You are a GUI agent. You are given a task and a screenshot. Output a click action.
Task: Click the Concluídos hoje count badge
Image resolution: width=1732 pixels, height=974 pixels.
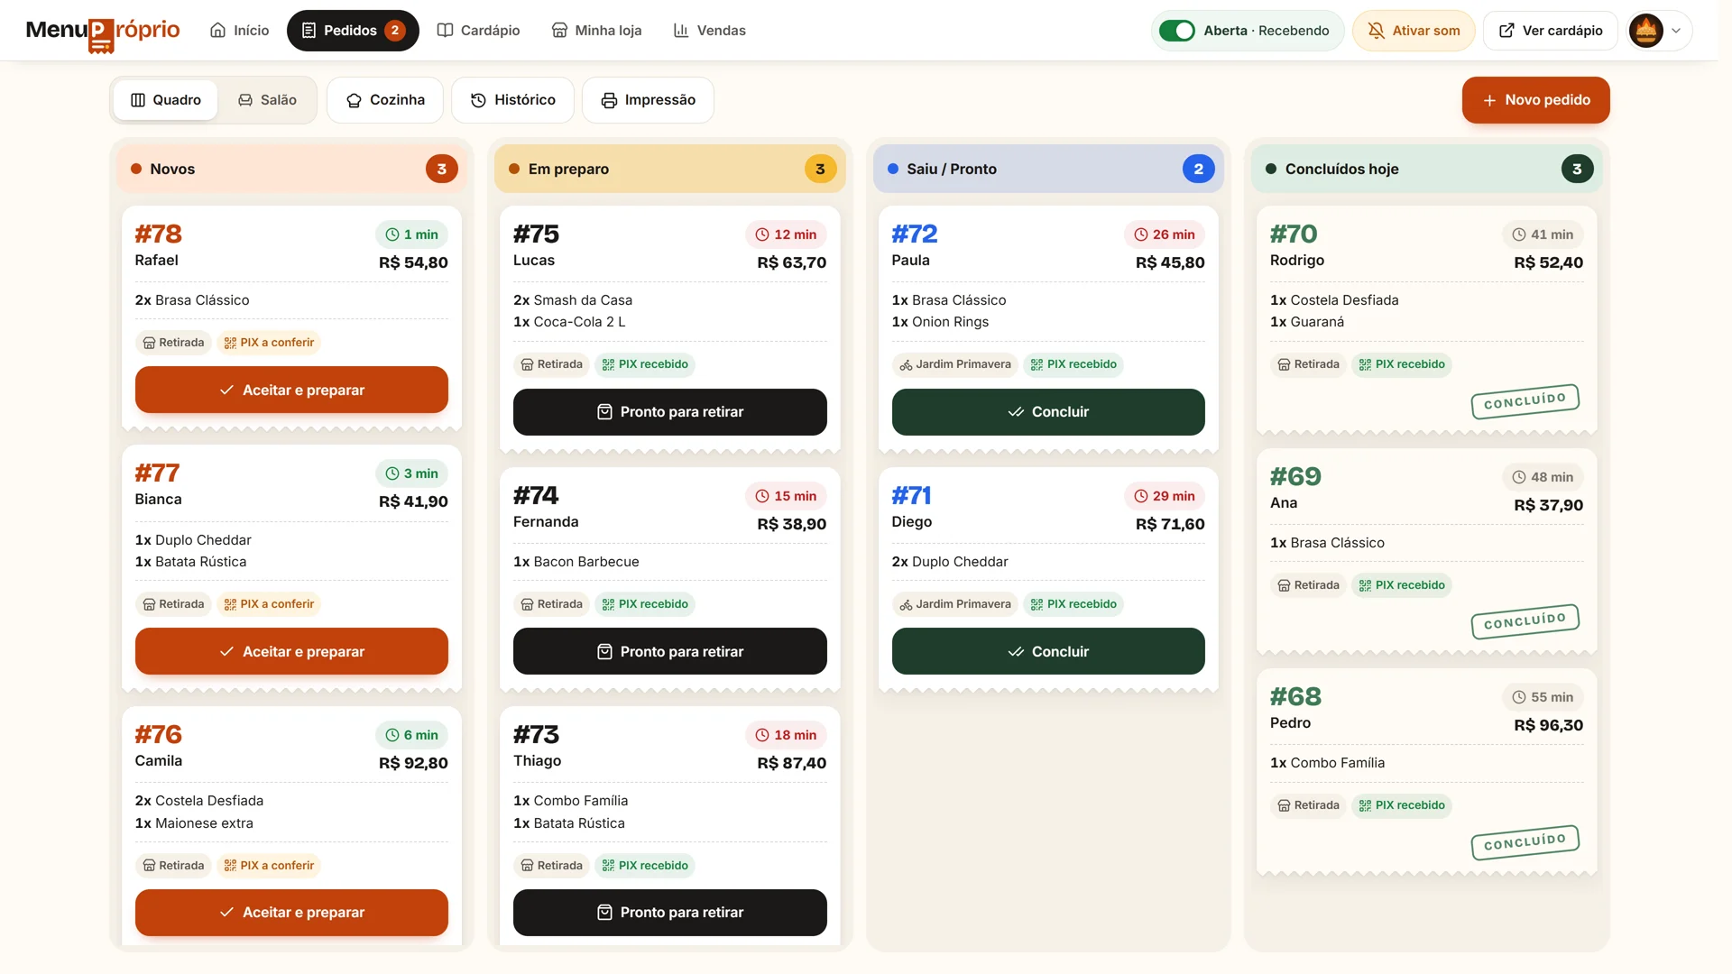(x=1577, y=169)
